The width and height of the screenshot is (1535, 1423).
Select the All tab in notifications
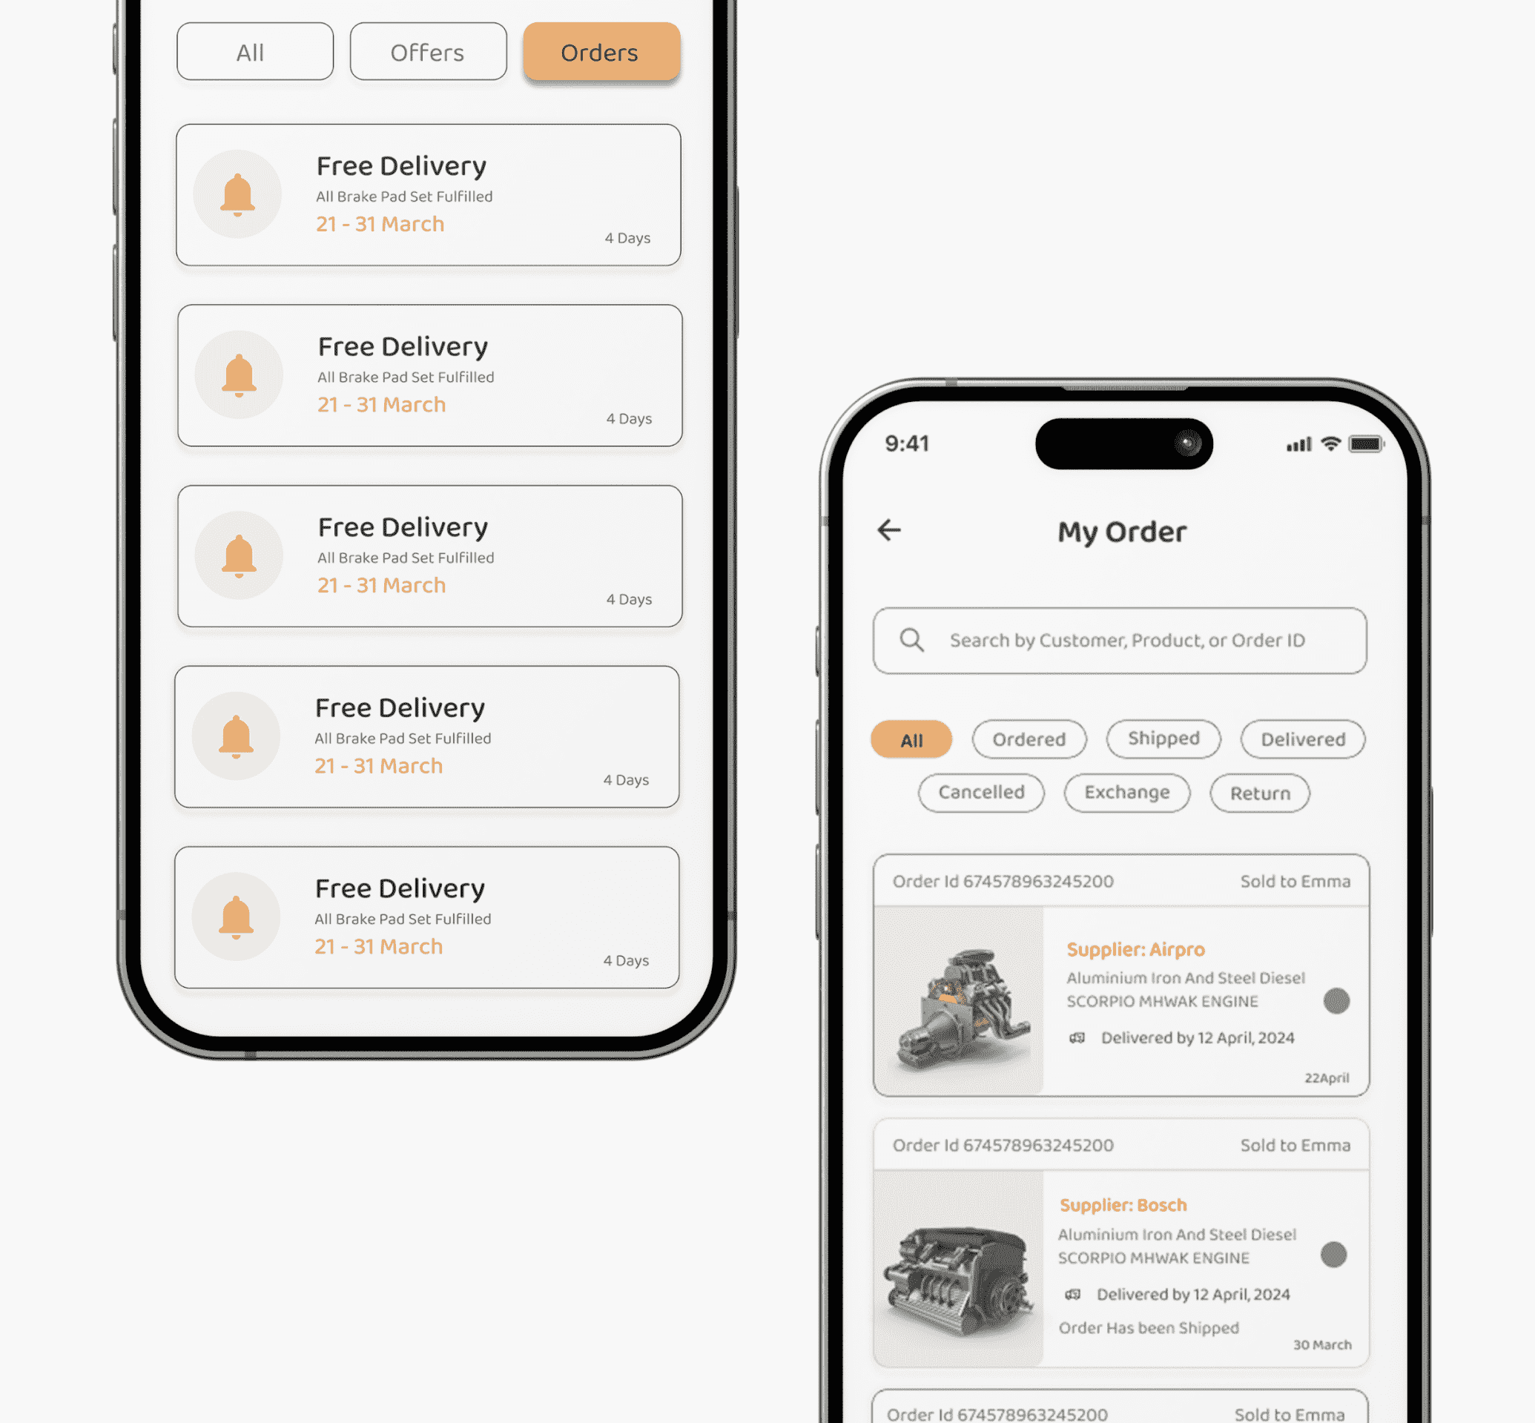click(x=251, y=51)
